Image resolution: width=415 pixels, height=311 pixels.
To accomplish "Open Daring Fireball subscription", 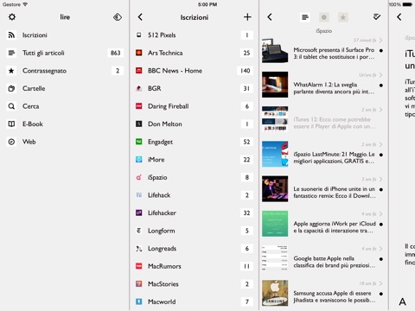I will tap(195, 106).
